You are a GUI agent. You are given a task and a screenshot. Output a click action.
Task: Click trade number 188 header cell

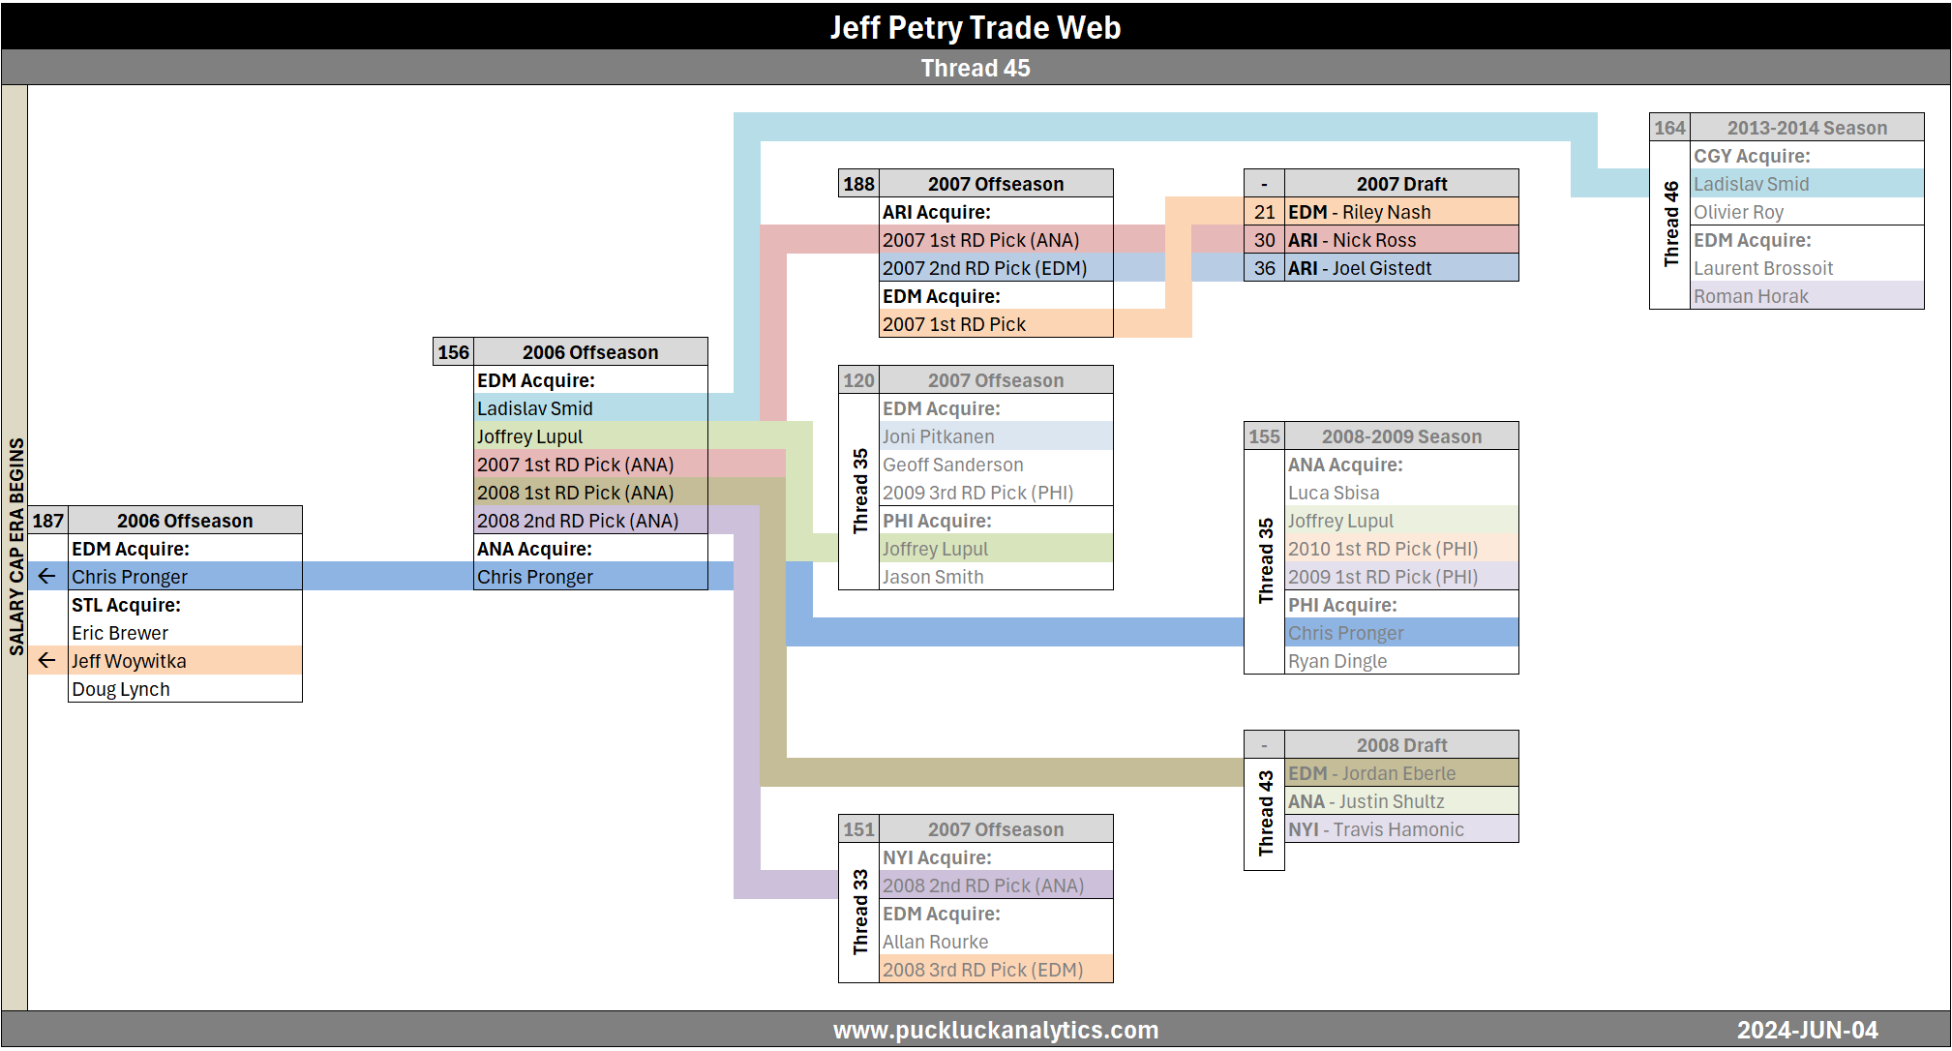pyautogui.click(x=858, y=184)
